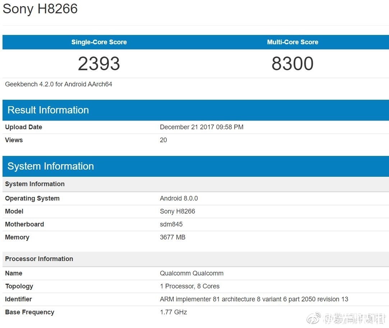Screen dimensions: 389x328
Task: Click the Multi-Core Score header
Action: click(292, 42)
